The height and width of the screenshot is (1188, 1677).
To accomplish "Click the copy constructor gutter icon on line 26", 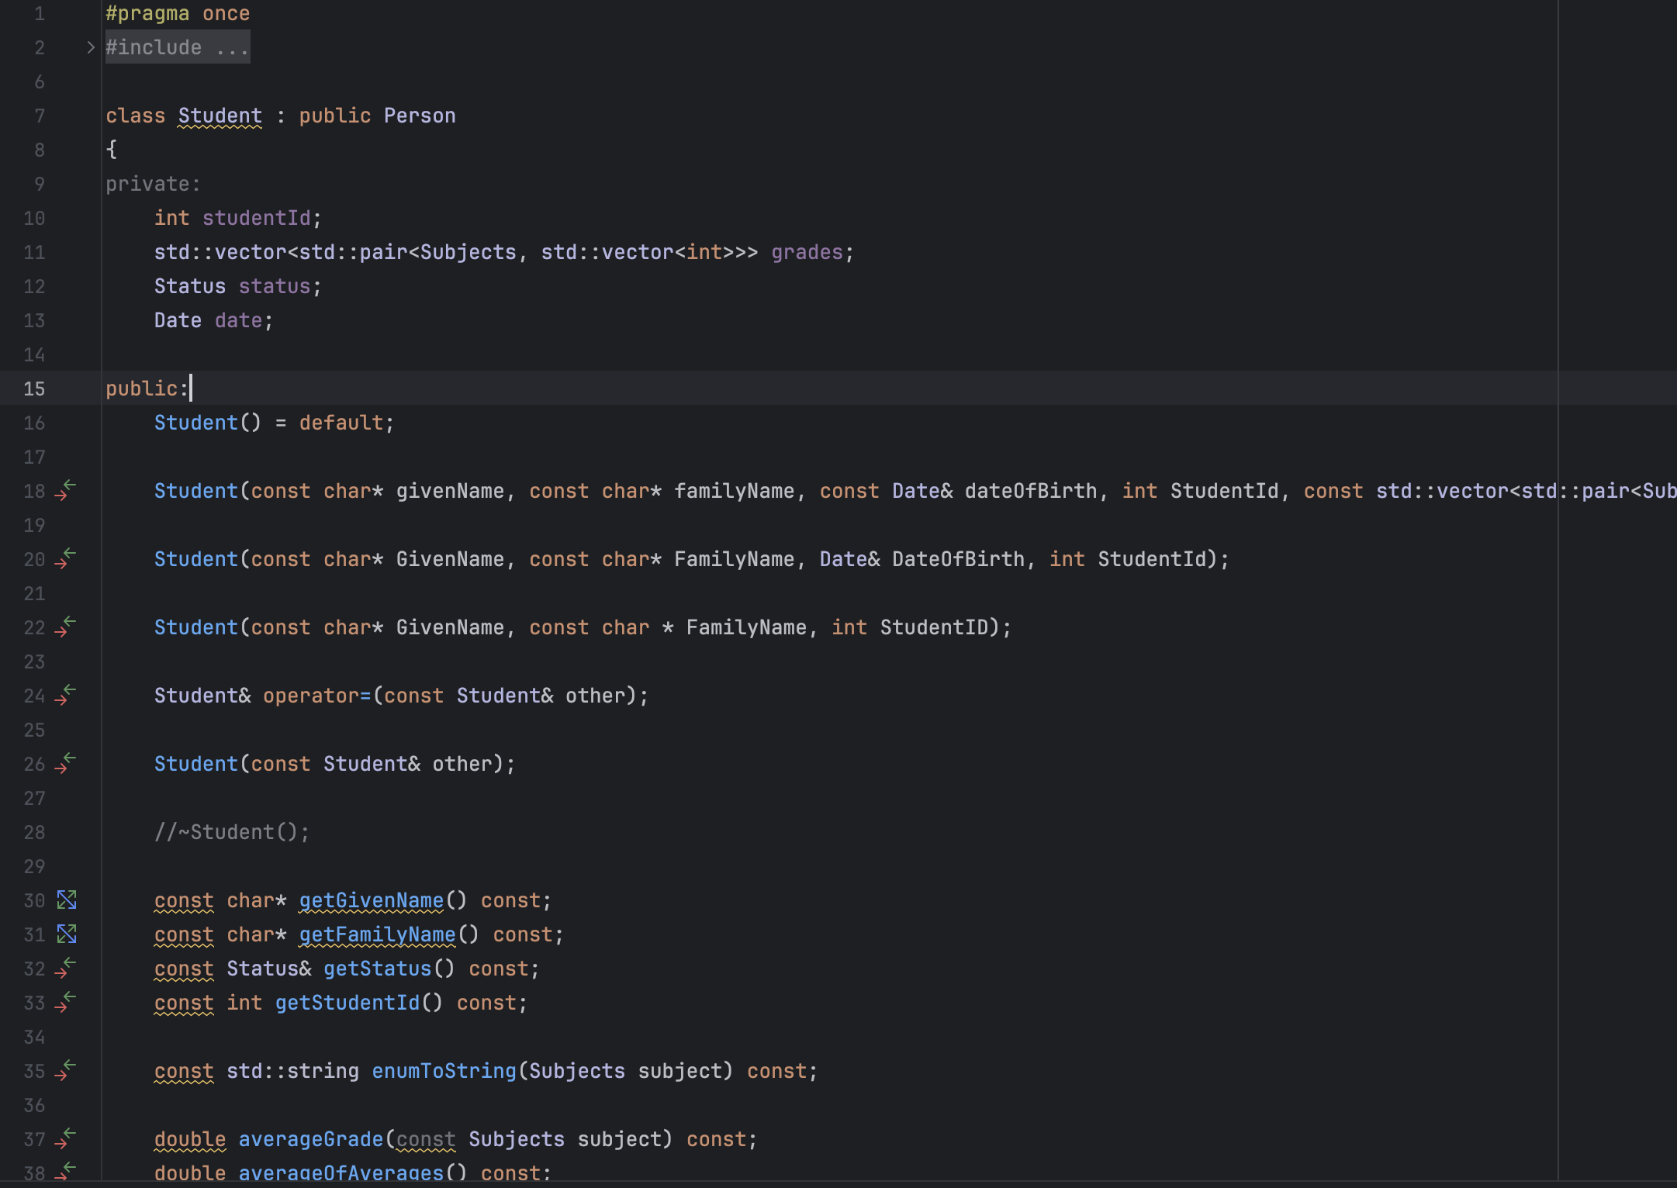I will [66, 764].
